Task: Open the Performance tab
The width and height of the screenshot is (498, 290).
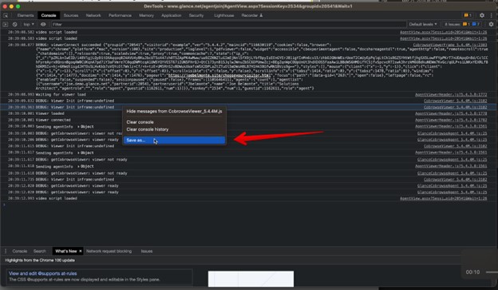Action: tap(120, 15)
